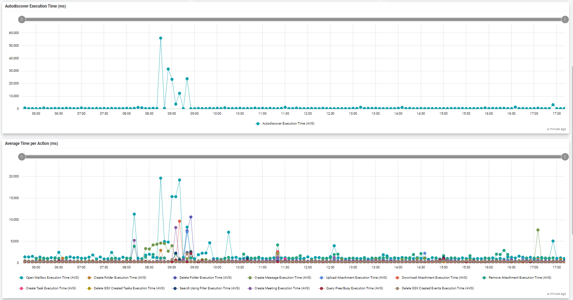Viewport: 573px width, 300px height.
Task: Toggle Delete Folder Execution Time (AVG) legend
Action: coord(202,278)
